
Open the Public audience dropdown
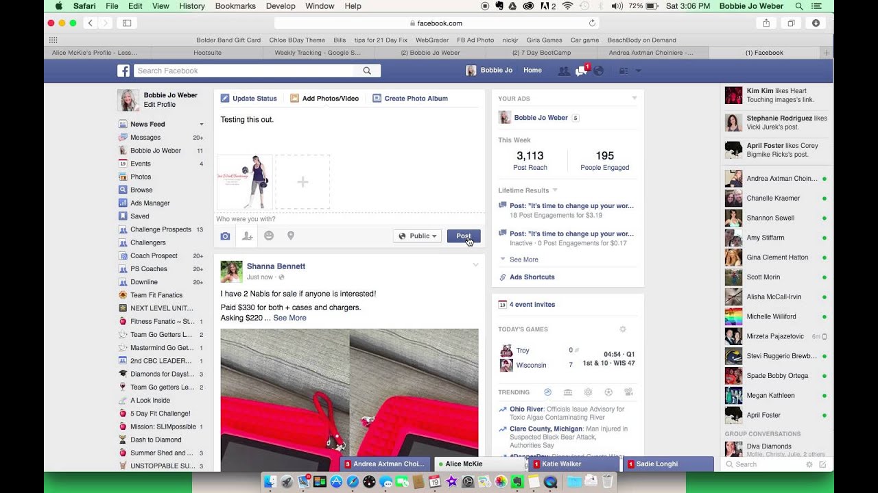pyautogui.click(x=418, y=236)
